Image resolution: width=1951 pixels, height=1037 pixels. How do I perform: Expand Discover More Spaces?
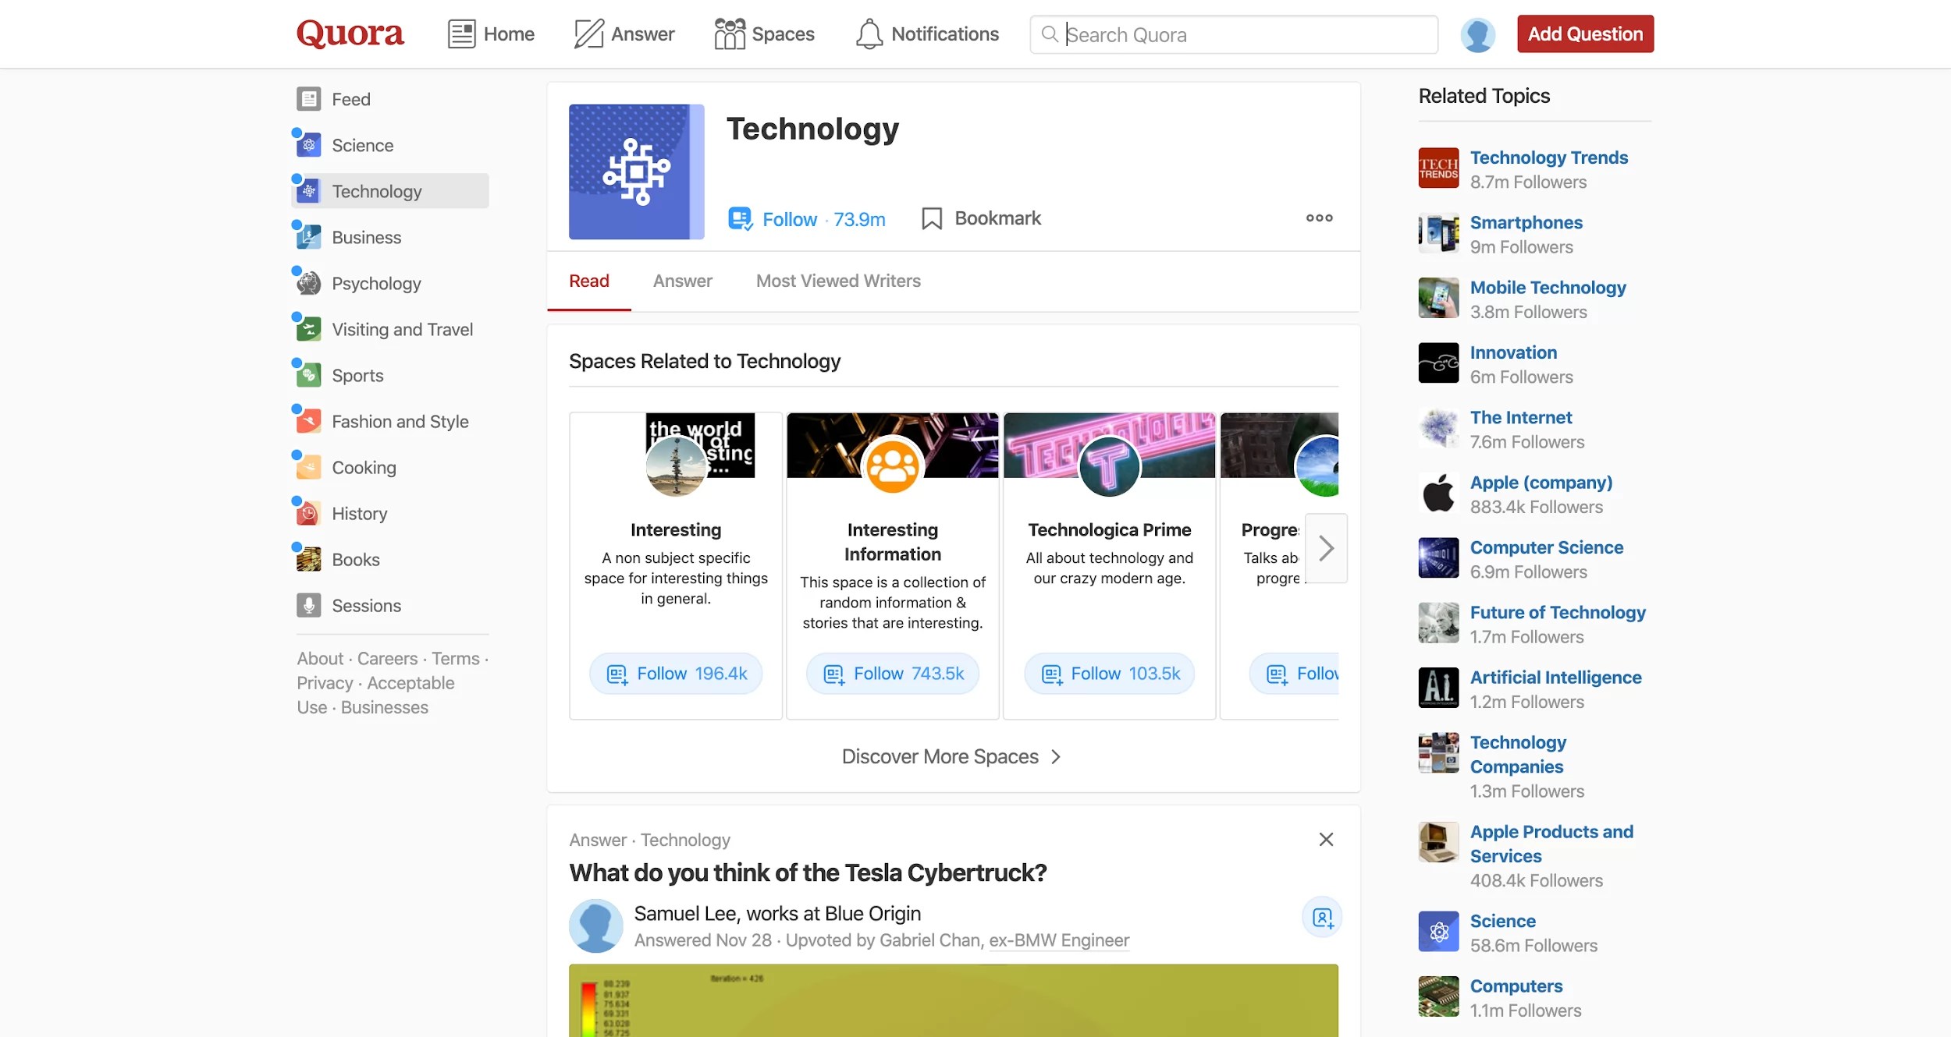(951, 756)
